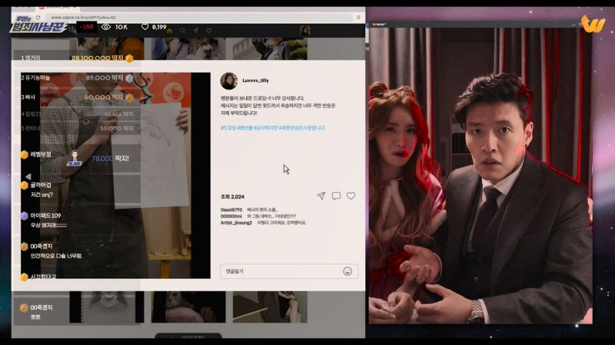
Task: Click the heart likes counter showing 8,199
Action: pyautogui.click(x=154, y=27)
